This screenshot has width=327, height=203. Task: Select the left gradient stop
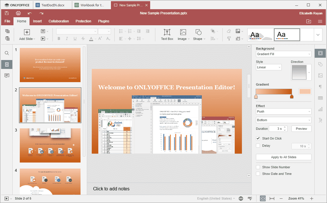point(256,96)
